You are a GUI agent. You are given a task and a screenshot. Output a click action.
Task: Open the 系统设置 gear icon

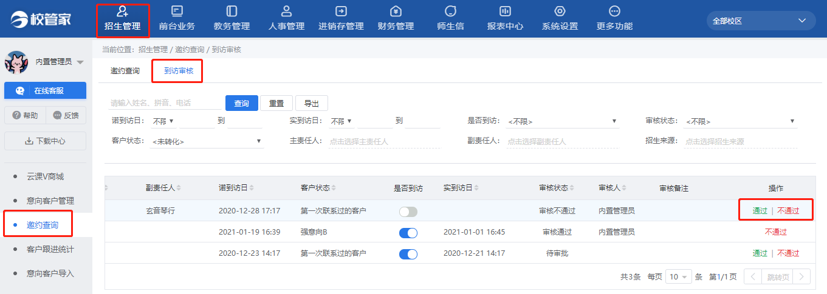[x=560, y=11]
